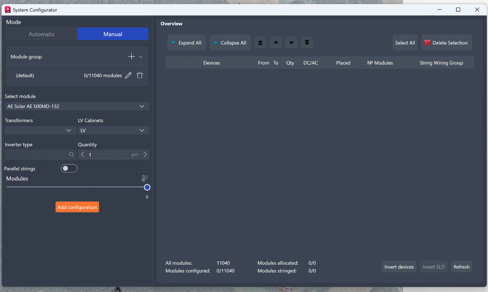Image resolution: width=488 pixels, height=292 pixels.
Task: Switch to Automatic mode tab
Action: point(42,34)
